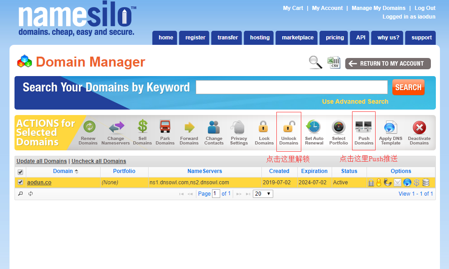
Task: Sort the table by Domain column
Action: coord(63,171)
